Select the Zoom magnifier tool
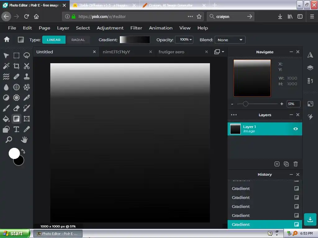Viewport: 318px width, 238px height. coord(8,140)
